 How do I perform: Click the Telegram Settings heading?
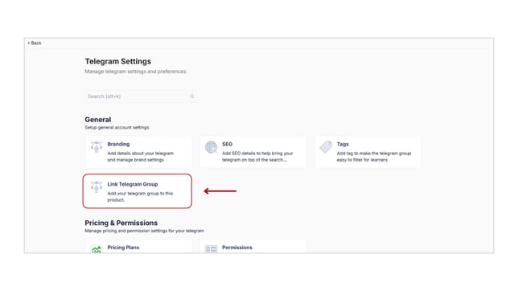(118, 61)
